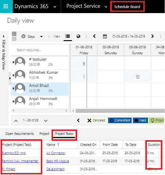This screenshot has height=175, width=165.
Task: Open the app launcher waffle icon
Action: point(6,6)
